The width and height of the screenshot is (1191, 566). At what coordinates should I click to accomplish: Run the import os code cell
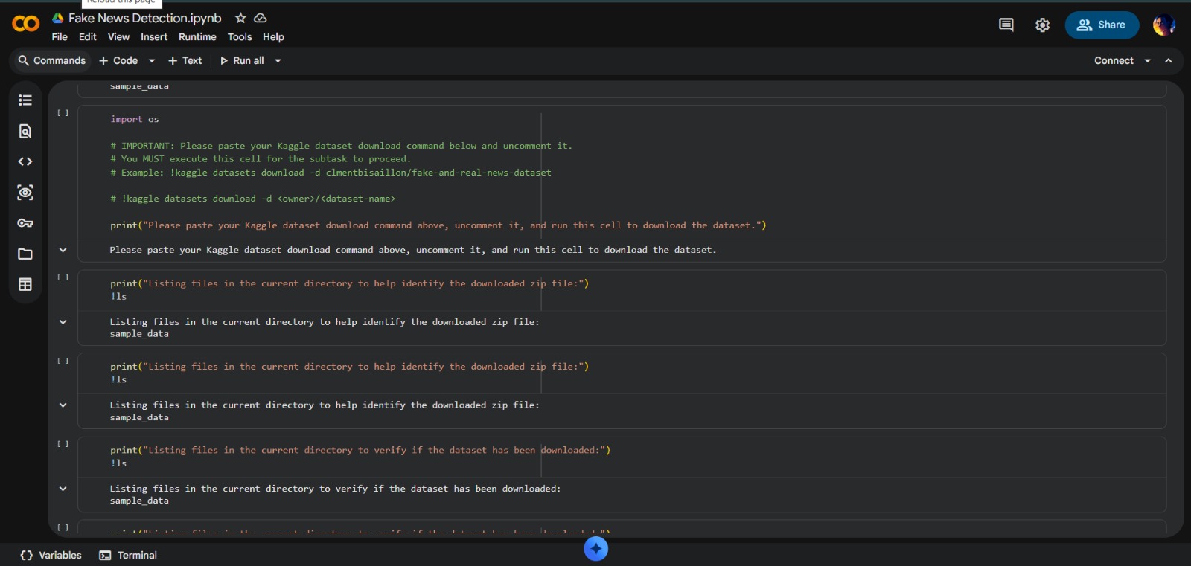[x=63, y=113]
